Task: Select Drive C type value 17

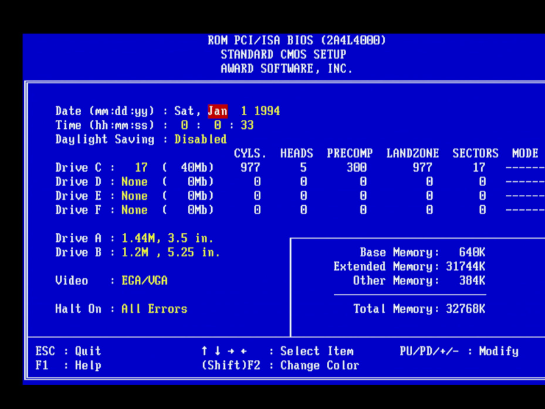Action: (x=141, y=168)
